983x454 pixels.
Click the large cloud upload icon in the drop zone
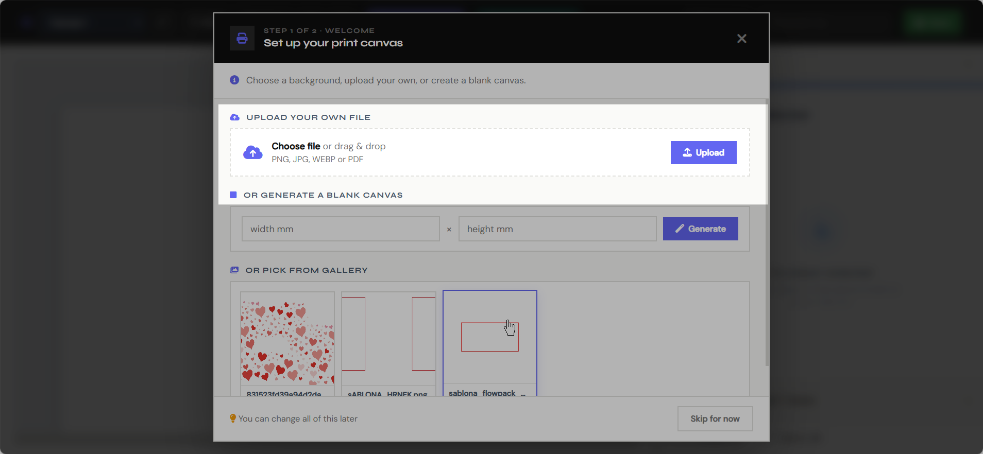tap(253, 152)
